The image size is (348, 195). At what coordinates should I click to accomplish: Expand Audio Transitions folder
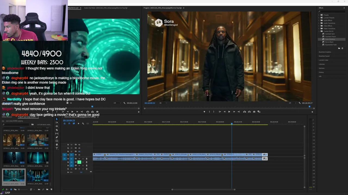pos(319,23)
